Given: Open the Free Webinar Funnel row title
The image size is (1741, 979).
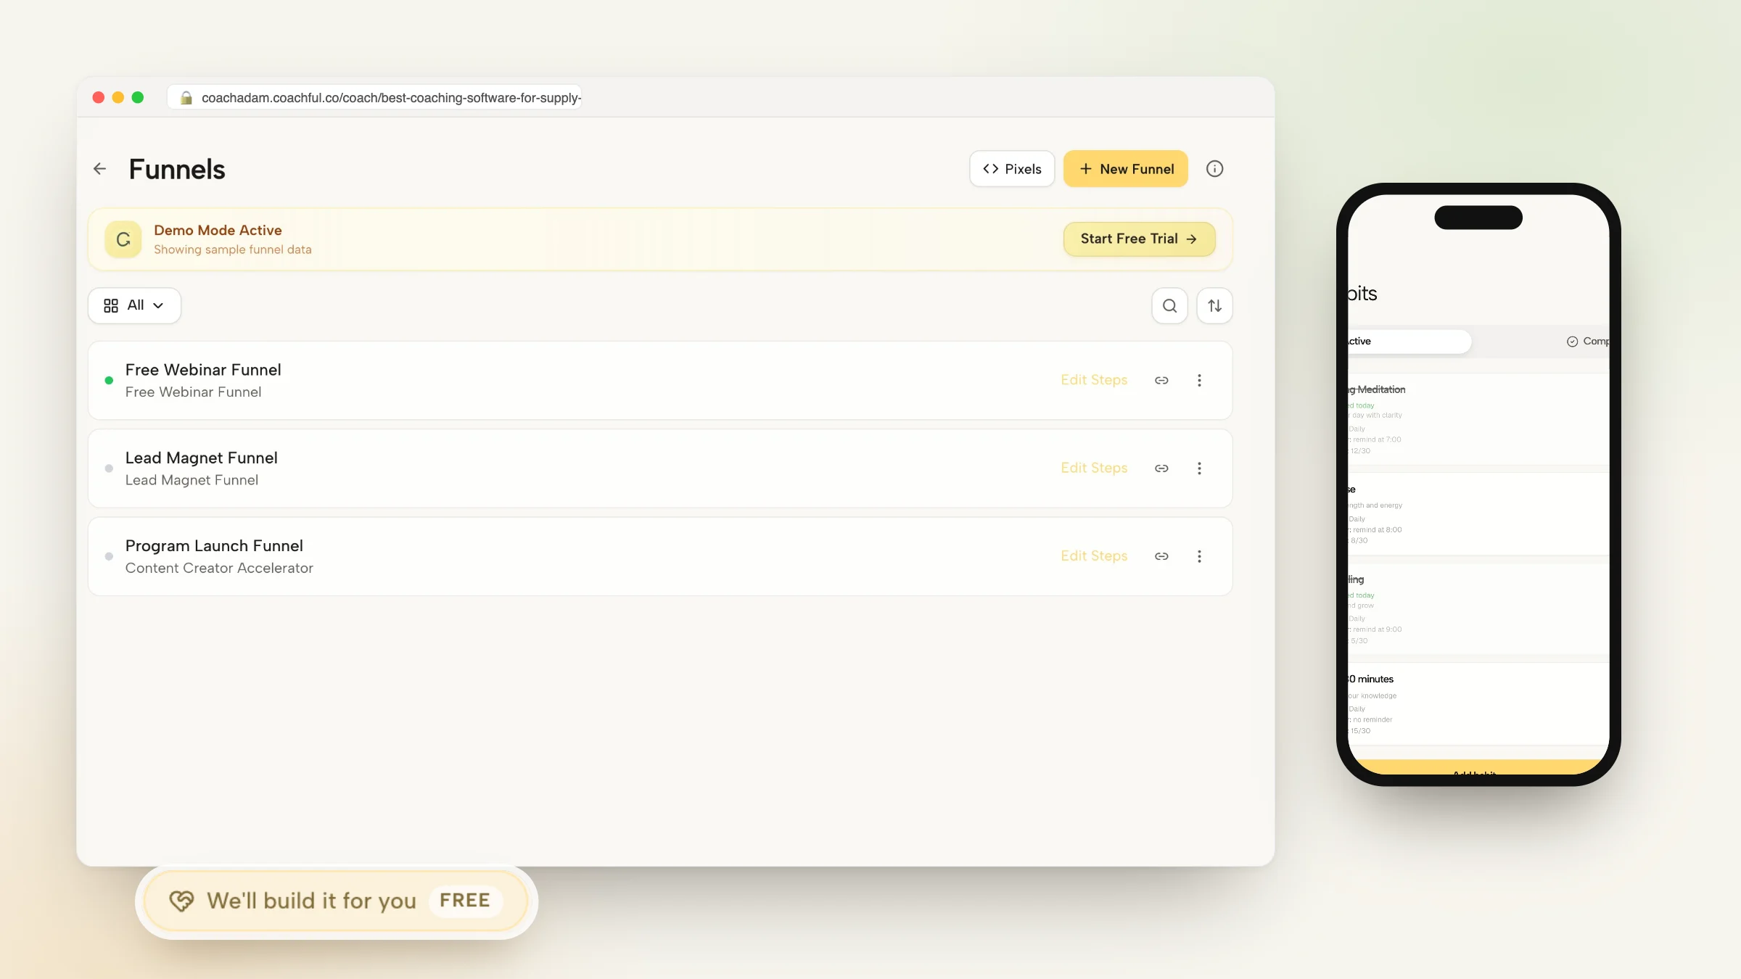Looking at the screenshot, I should pyautogui.click(x=203, y=370).
